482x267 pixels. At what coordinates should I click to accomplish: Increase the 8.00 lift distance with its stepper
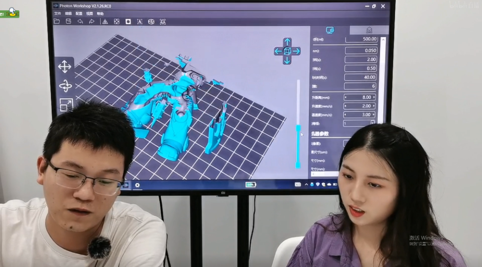374,97
